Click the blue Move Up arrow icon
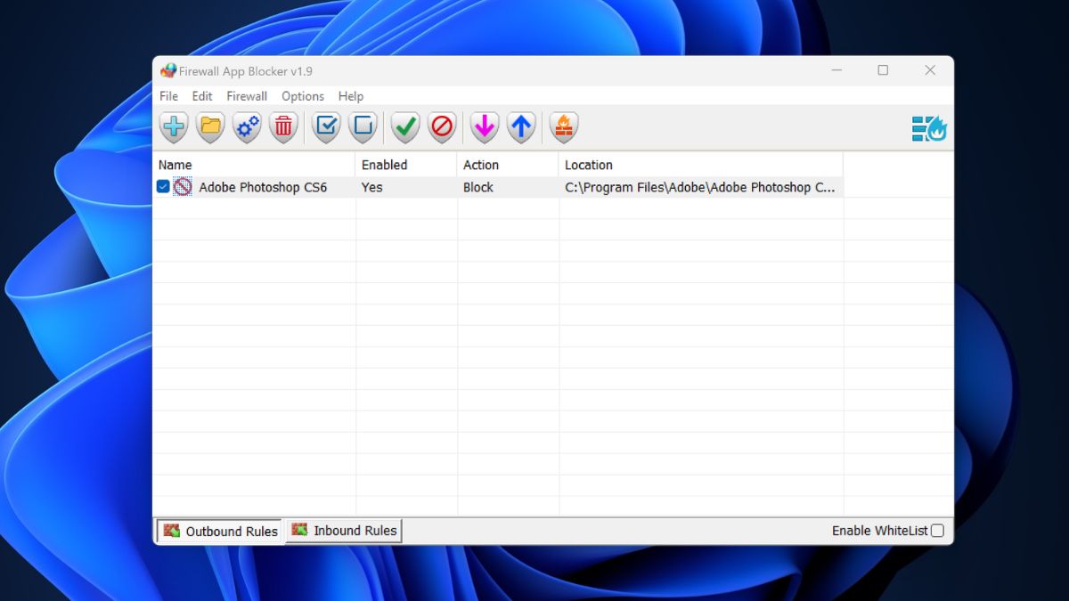This screenshot has height=601, width=1069. coord(521,127)
